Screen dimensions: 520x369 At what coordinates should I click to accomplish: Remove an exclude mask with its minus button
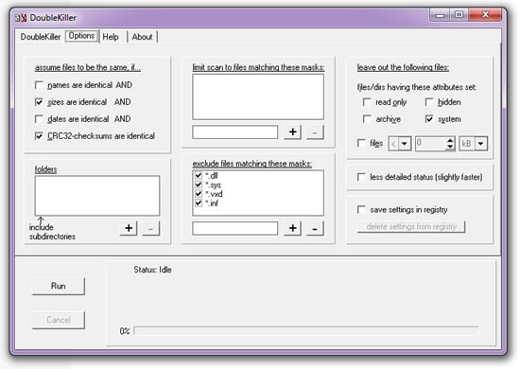pyautogui.click(x=315, y=228)
